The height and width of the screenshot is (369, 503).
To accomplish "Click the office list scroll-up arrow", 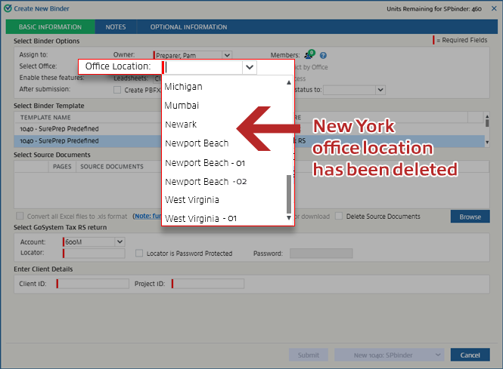I will click(289, 82).
